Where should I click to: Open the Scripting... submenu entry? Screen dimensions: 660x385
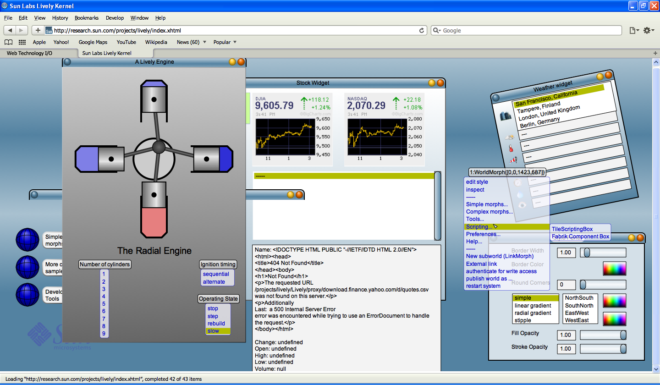tap(506, 227)
